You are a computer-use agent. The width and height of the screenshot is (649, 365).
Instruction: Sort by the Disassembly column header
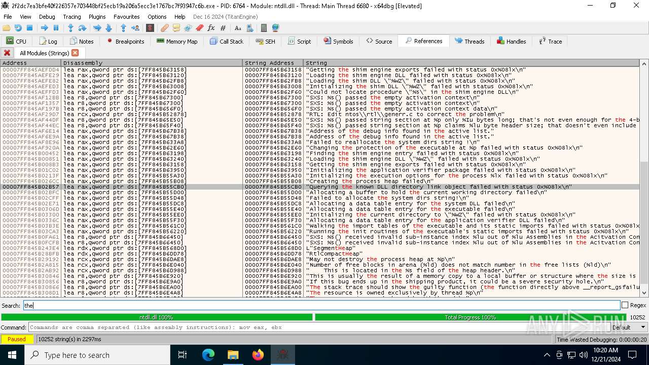pyautogui.click(x=152, y=63)
